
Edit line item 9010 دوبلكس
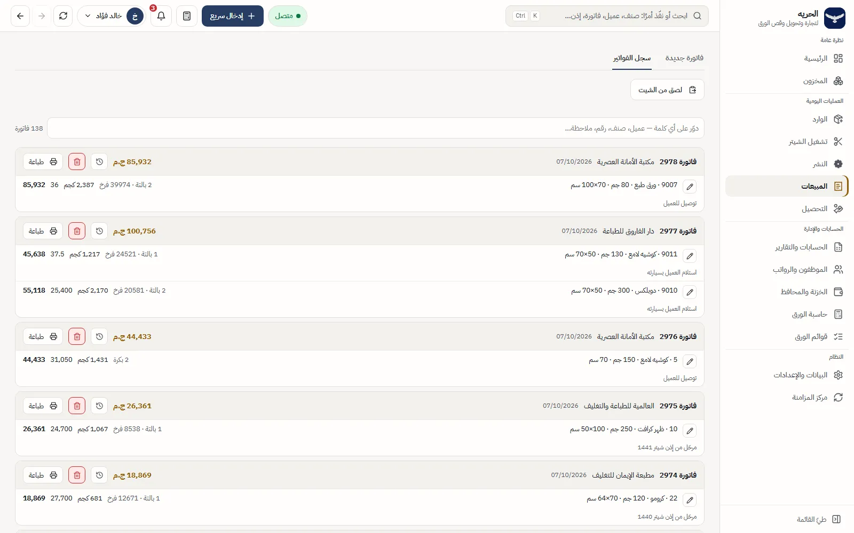(x=690, y=292)
